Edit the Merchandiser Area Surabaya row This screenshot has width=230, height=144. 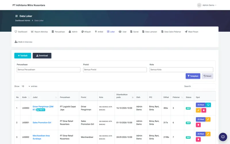tap(208, 134)
